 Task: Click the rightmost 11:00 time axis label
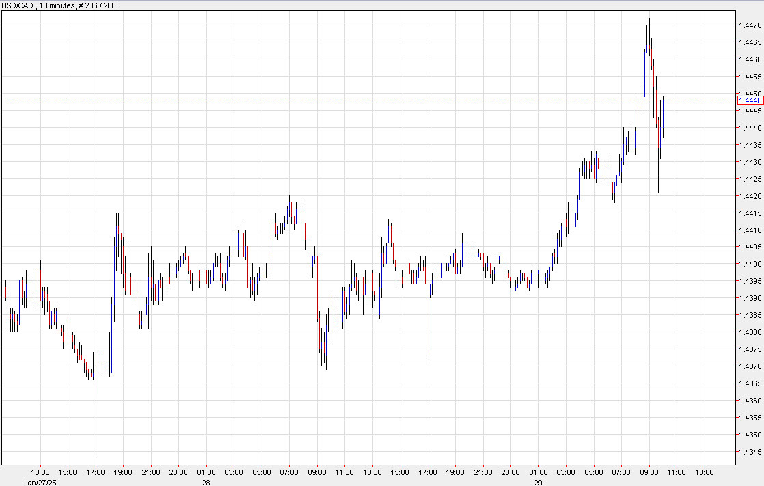pos(677,472)
